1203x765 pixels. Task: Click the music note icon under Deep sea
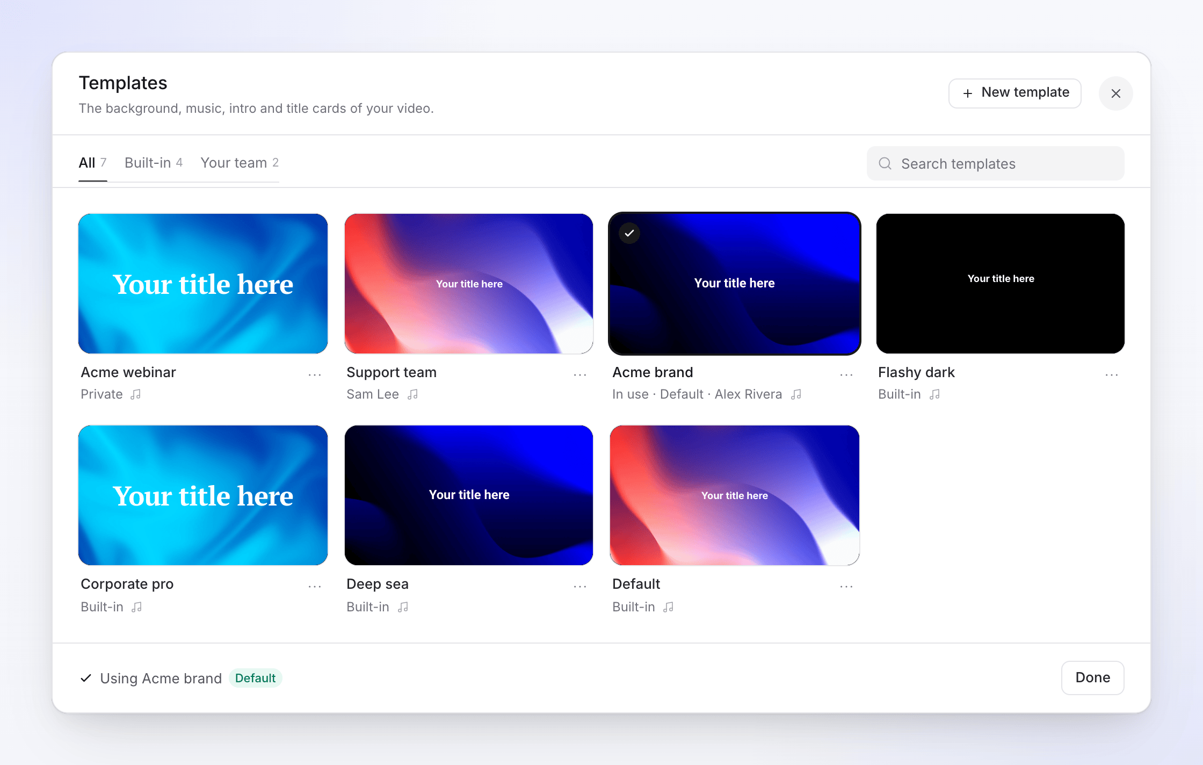(x=403, y=607)
